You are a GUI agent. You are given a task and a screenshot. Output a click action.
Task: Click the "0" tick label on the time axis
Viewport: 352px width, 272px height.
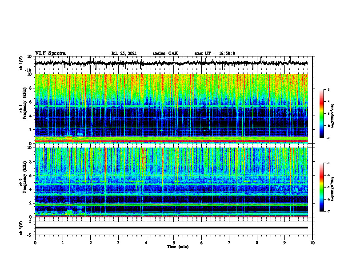click(x=35, y=243)
